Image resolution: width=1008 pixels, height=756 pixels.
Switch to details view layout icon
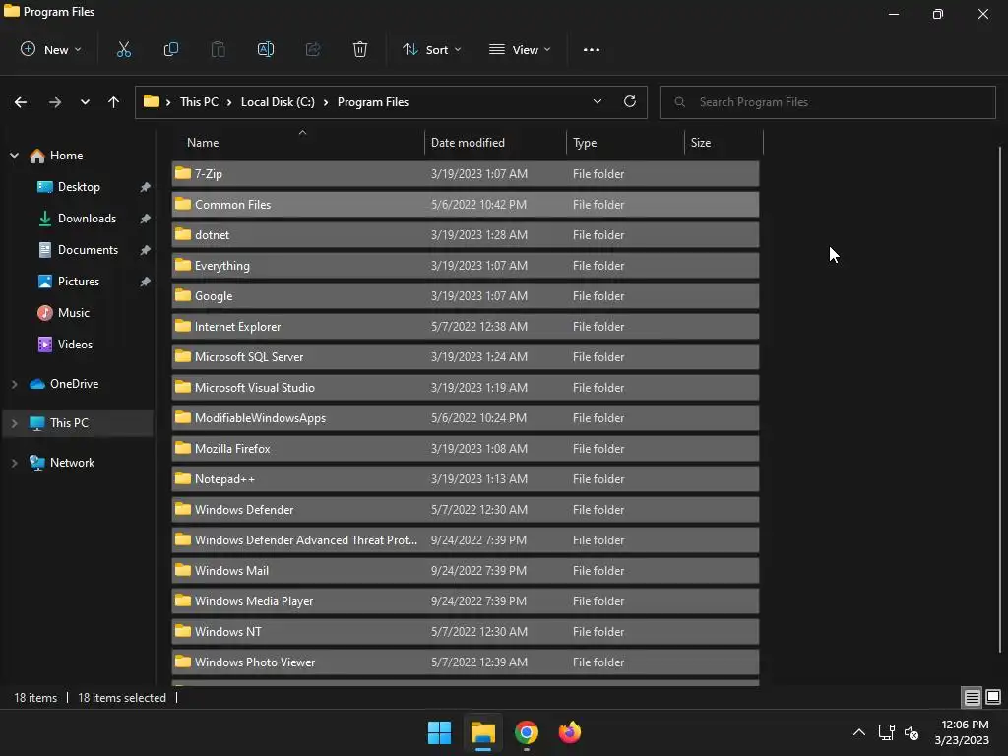point(972,697)
